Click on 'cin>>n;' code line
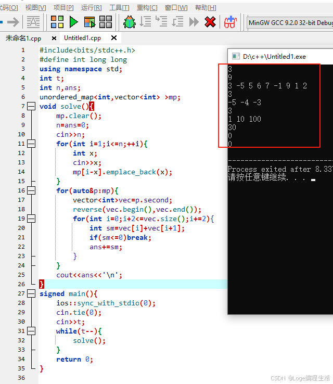333x384 pixels. pyautogui.click(x=70, y=135)
